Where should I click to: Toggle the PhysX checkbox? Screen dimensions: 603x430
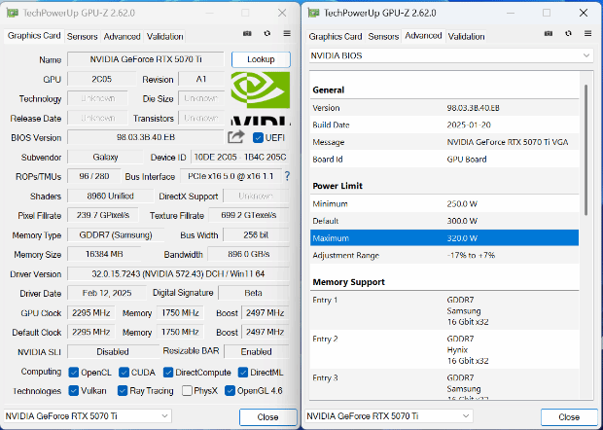coord(187,391)
